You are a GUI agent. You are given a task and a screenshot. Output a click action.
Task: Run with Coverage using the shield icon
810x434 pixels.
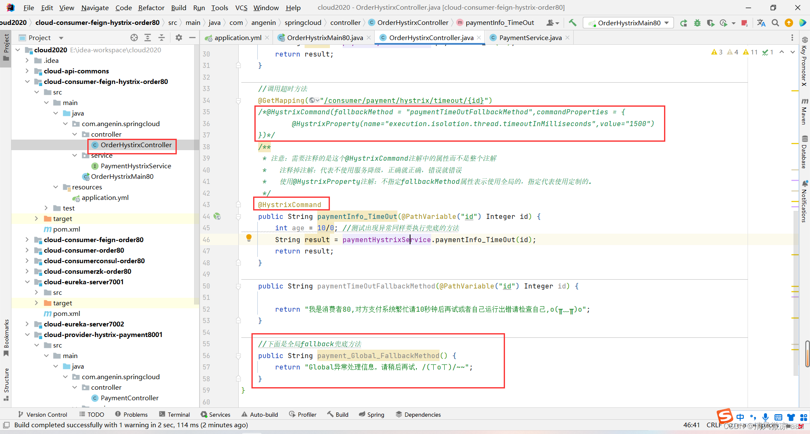click(x=710, y=23)
